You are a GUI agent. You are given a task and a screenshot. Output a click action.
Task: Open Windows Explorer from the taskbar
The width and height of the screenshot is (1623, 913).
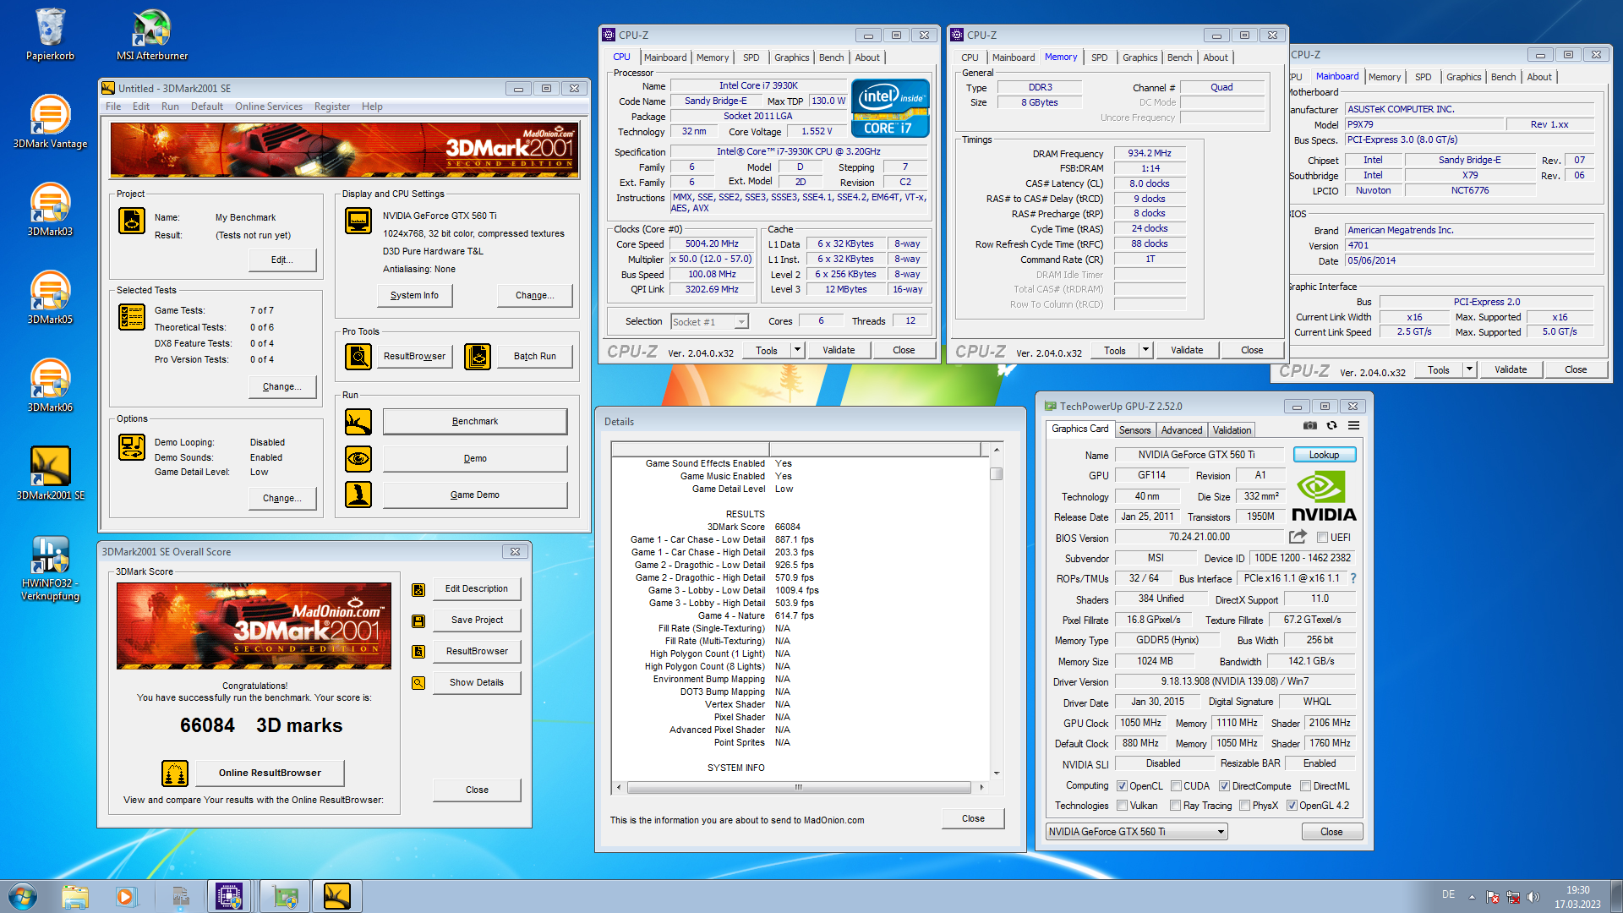(x=75, y=896)
